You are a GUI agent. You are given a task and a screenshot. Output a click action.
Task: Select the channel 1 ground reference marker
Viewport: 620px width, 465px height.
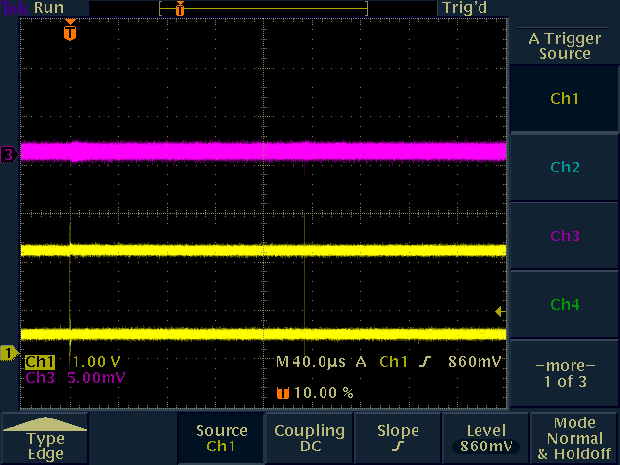tap(8, 354)
